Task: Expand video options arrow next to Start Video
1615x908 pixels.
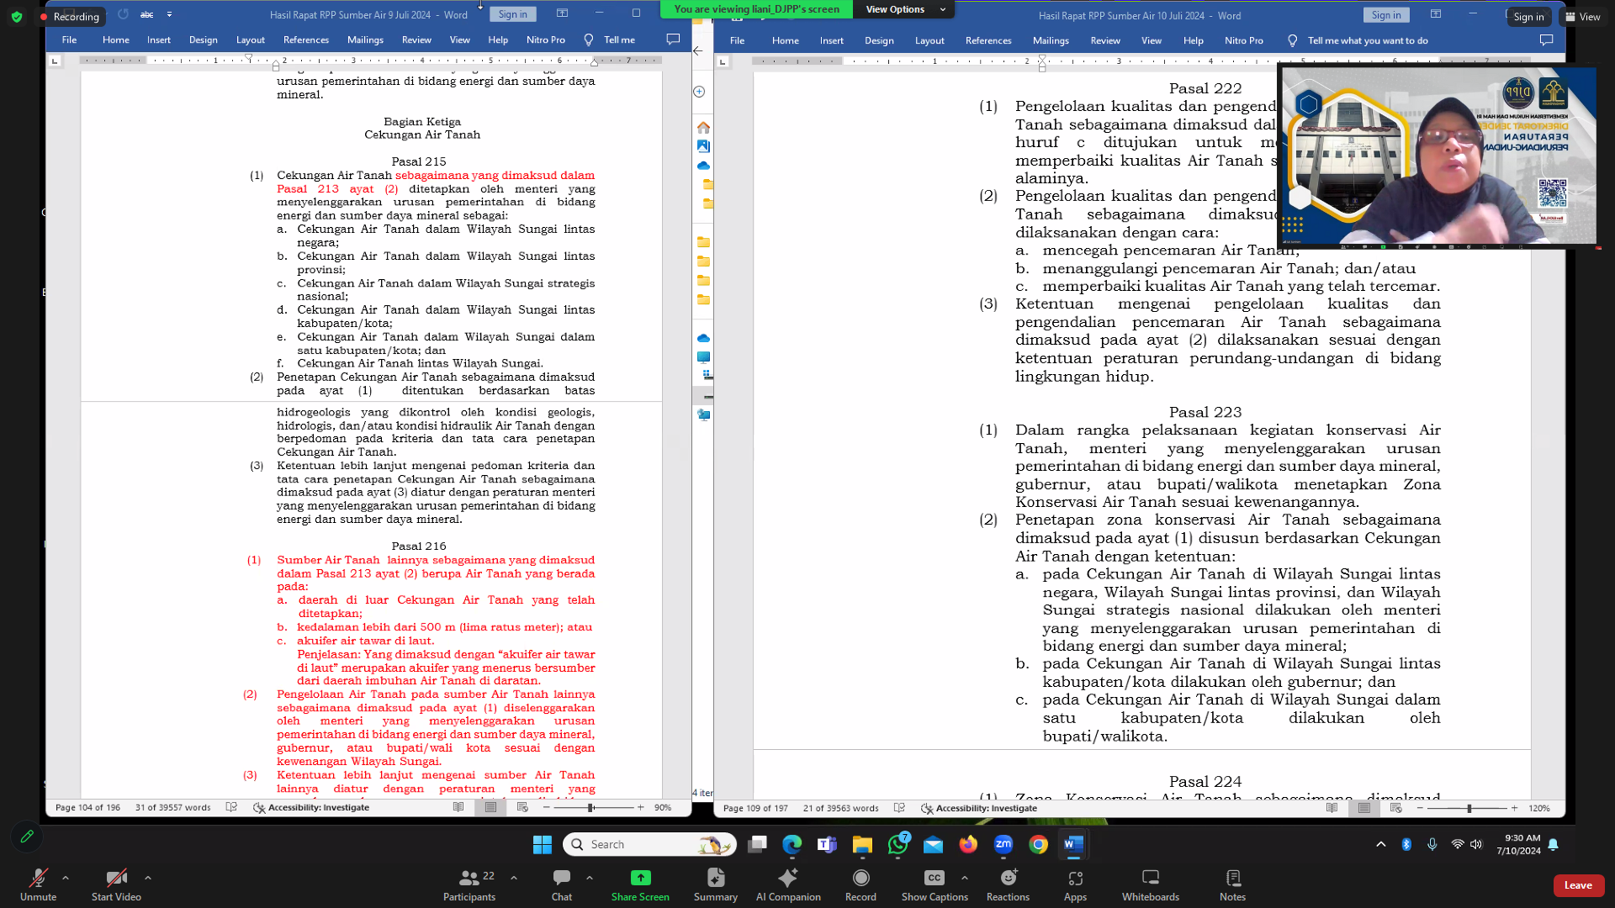Action: (148, 877)
